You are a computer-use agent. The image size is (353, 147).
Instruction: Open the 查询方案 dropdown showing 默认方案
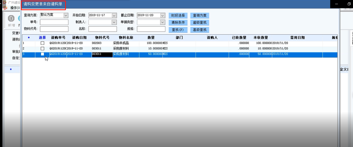click(66, 15)
